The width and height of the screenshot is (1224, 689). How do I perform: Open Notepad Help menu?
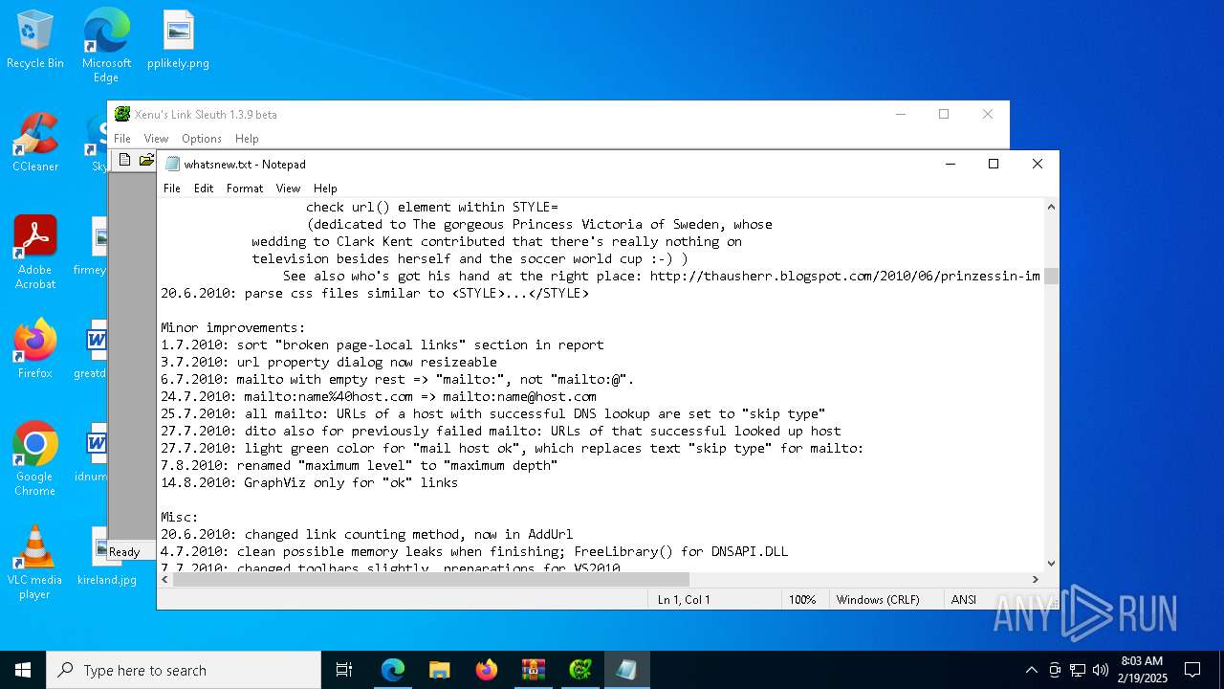[x=325, y=189]
